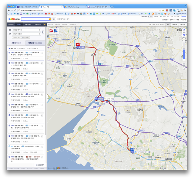Switch map view to 지도

[x=168, y=24]
